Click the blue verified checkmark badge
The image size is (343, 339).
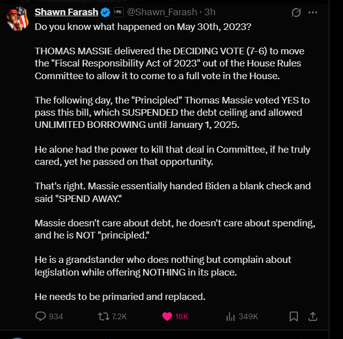coord(105,12)
